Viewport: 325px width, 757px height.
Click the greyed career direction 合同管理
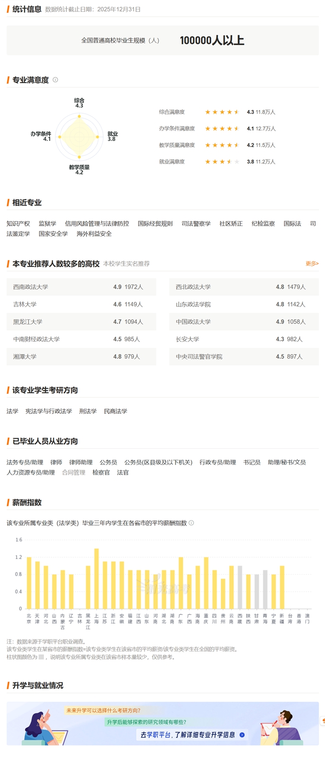74,473
